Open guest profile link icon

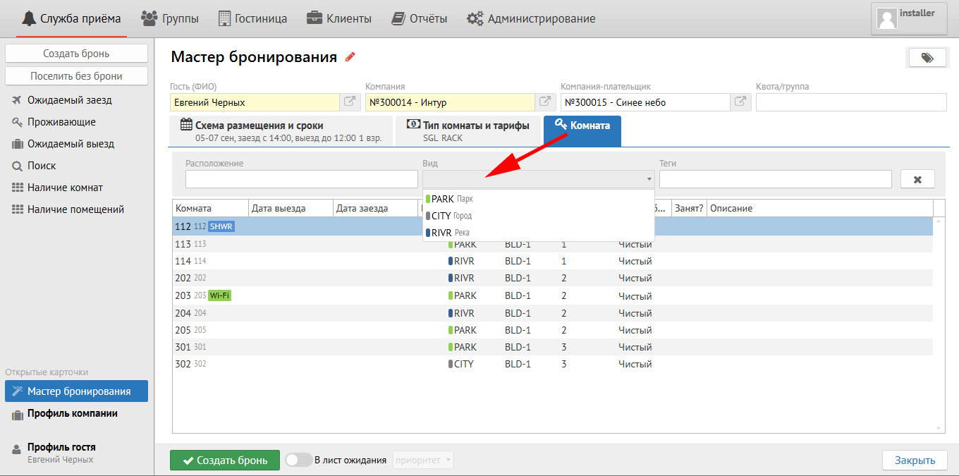point(349,102)
